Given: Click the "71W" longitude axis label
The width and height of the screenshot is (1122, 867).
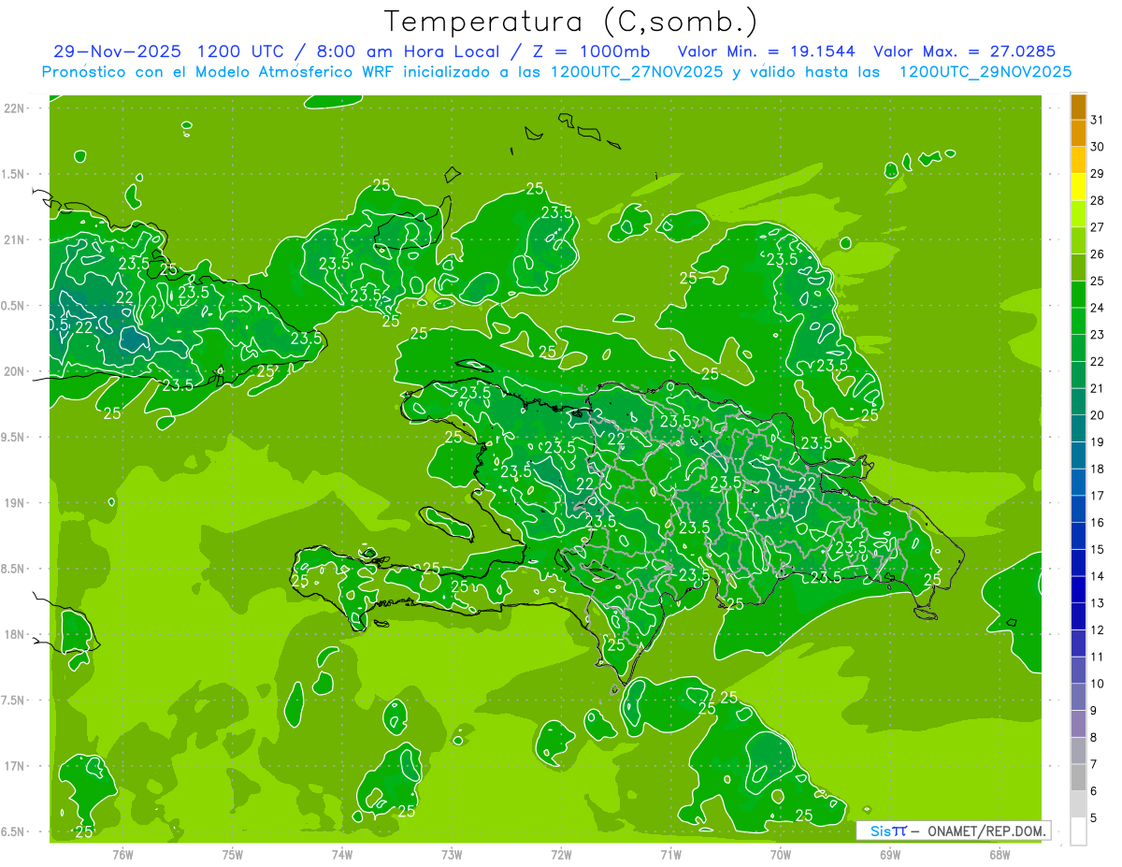Looking at the screenshot, I should click(x=670, y=854).
